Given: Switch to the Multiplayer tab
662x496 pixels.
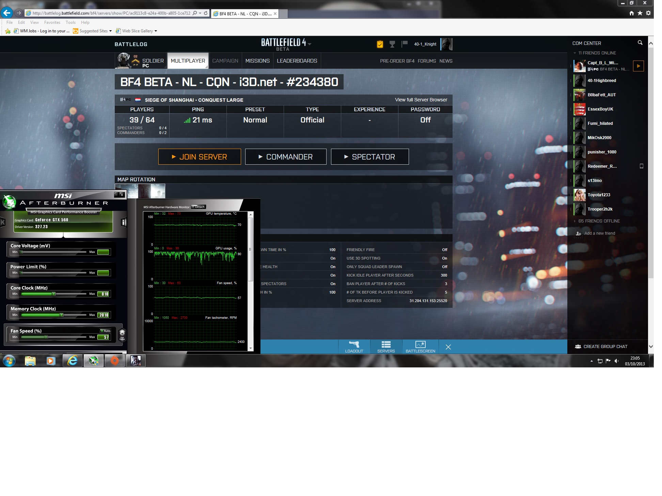Looking at the screenshot, I should coord(188,61).
